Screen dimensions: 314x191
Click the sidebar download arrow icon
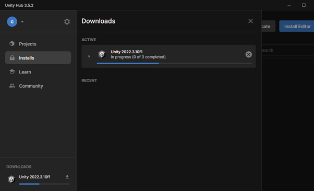67,177
